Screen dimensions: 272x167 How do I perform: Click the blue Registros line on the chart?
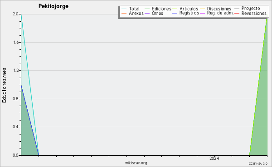(x=30, y=121)
